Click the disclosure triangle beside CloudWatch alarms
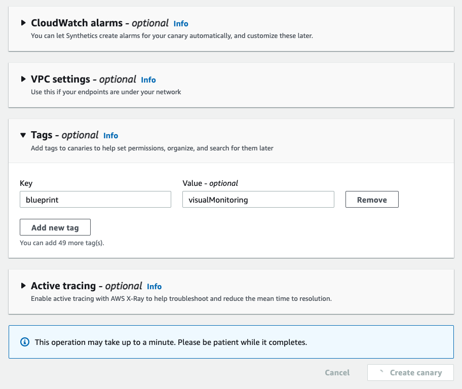Image resolution: width=462 pixels, height=389 pixels. [x=23, y=22]
